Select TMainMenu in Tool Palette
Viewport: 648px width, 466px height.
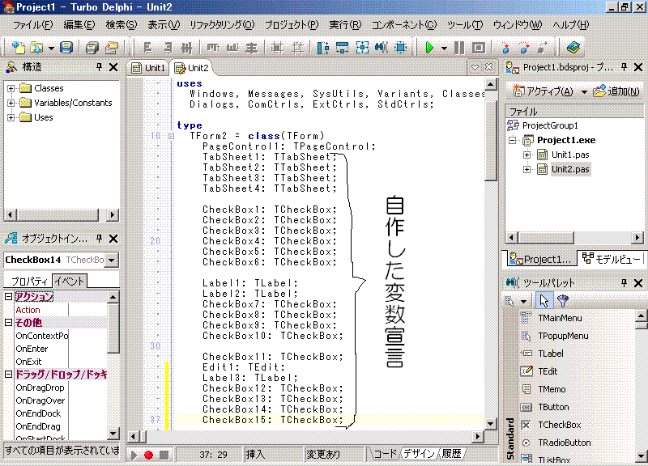click(560, 318)
